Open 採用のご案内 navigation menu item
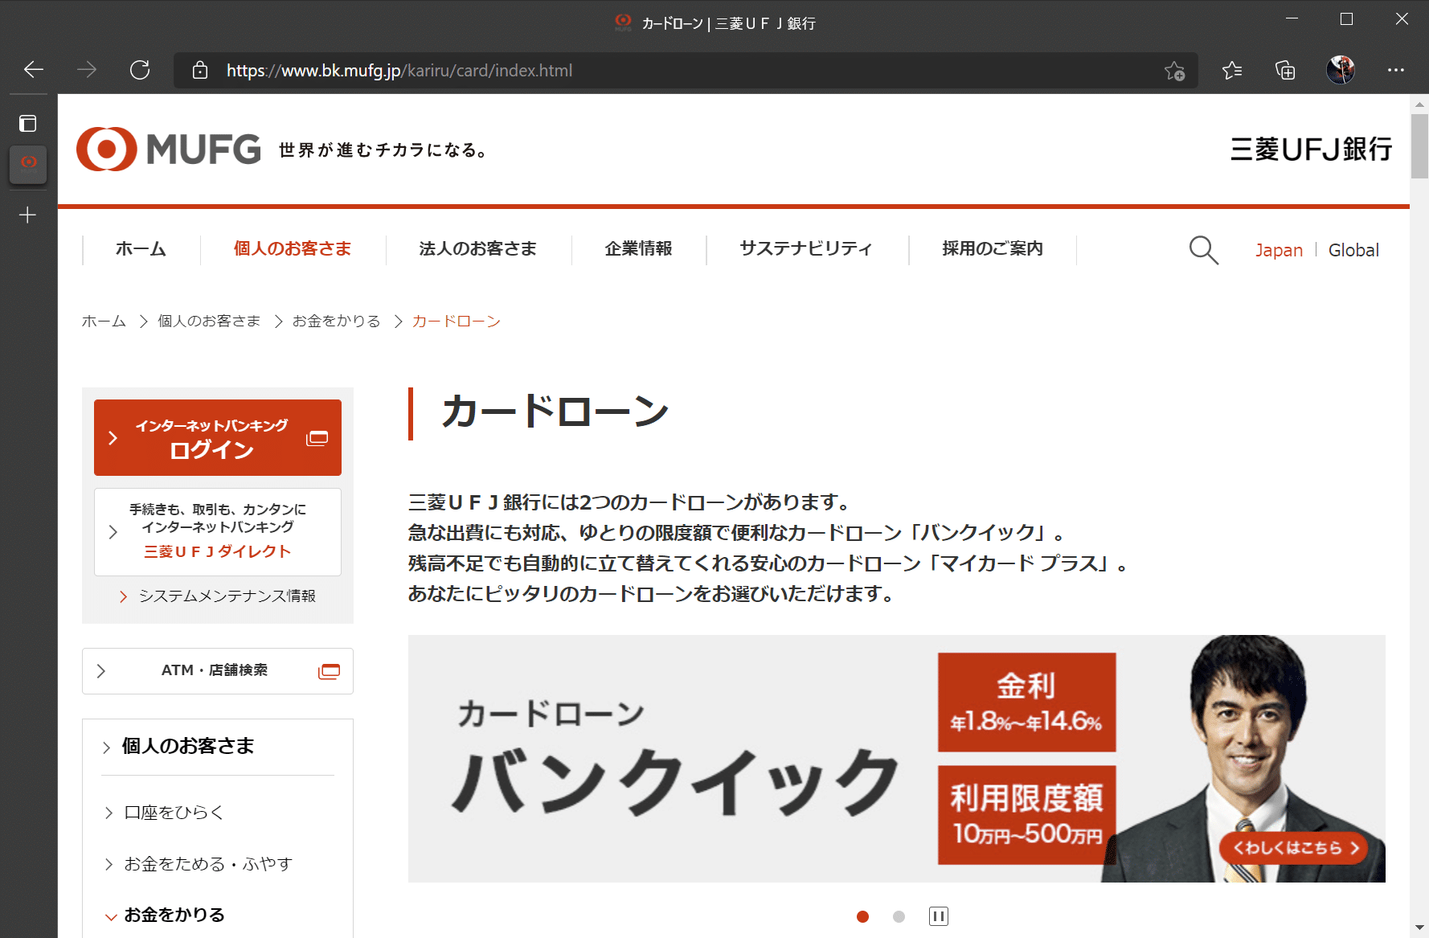Screen dimensions: 1429x938 pyautogui.click(x=993, y=249)
